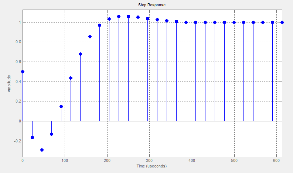293x173 pixels.
Task: Select the sample marker near amplitude 0.43
Action: pos(71,78)
